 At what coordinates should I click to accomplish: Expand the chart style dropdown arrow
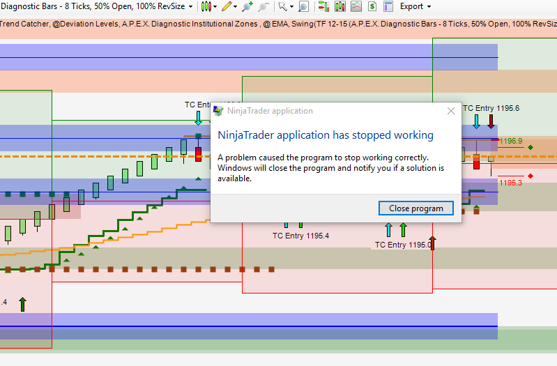click(215, 7)
